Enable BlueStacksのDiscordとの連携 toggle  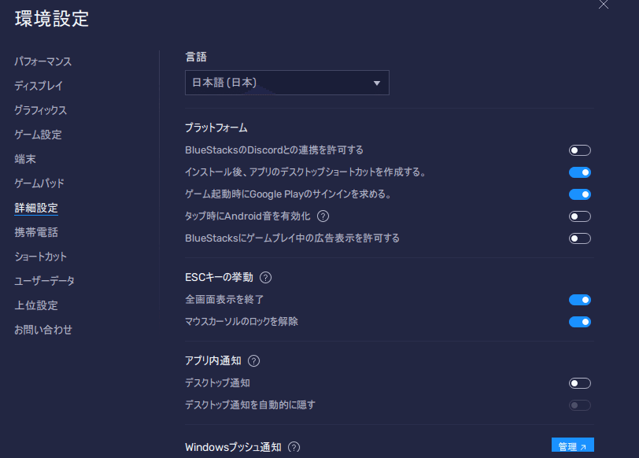pos(579,150)
